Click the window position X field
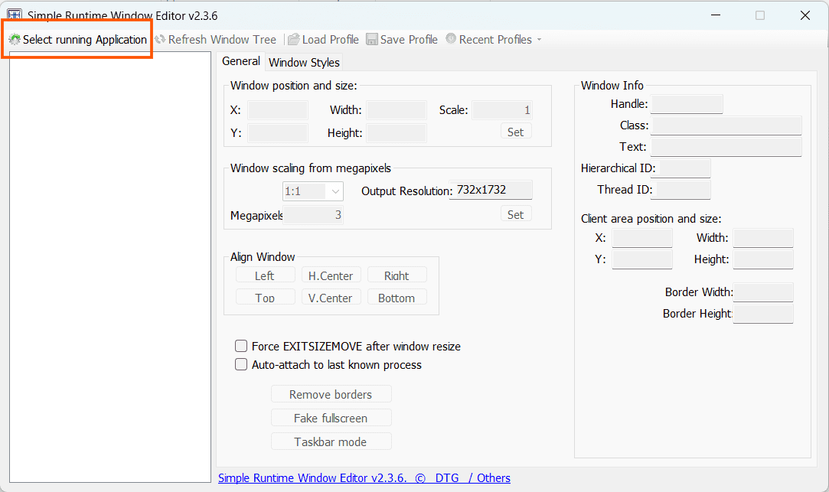Screen dimensions: 829x492 [278, 110]
